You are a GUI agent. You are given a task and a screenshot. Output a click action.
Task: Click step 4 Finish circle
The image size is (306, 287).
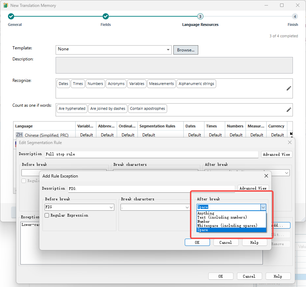pos(295,16)
